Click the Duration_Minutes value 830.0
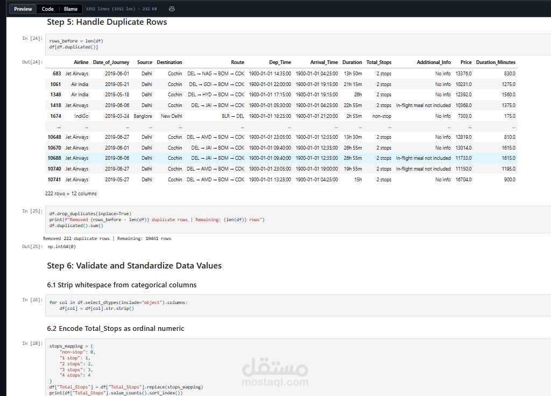Screen dimensions: 551x396 coord(510,74)
